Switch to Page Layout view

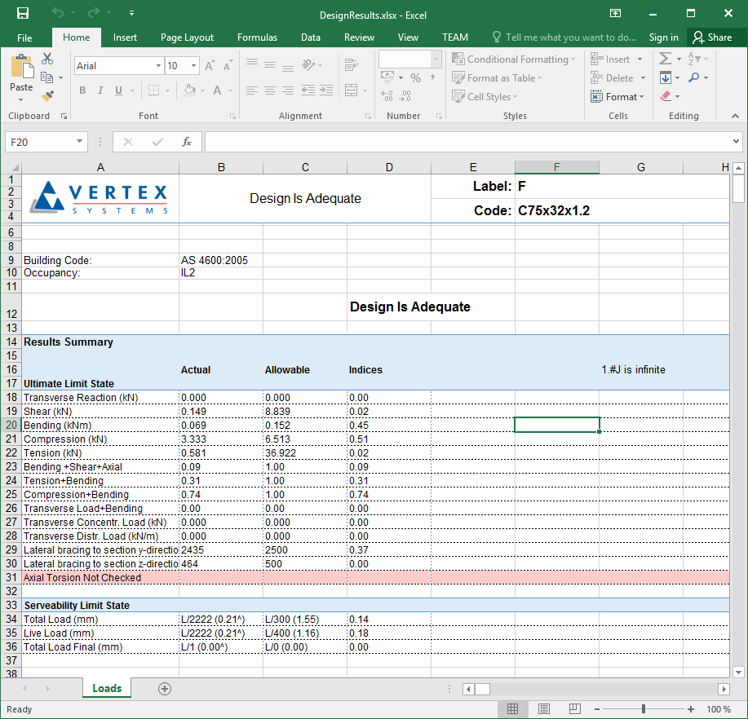click(x=544, y=709)
